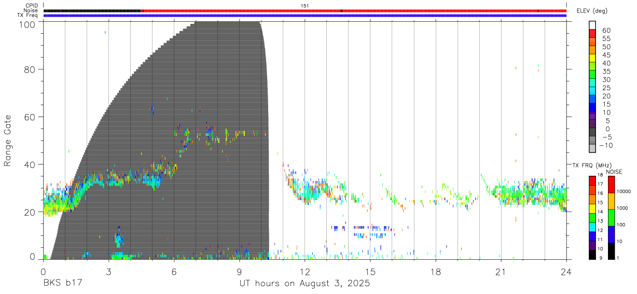
Task: Click the 100 label on NOISE legend
Action: [622, 225]
